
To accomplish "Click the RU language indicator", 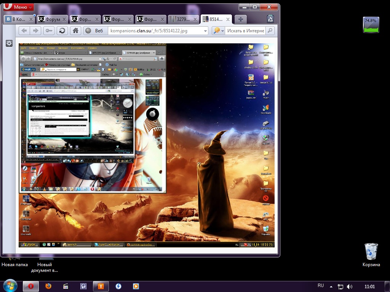I will [321, 286].
